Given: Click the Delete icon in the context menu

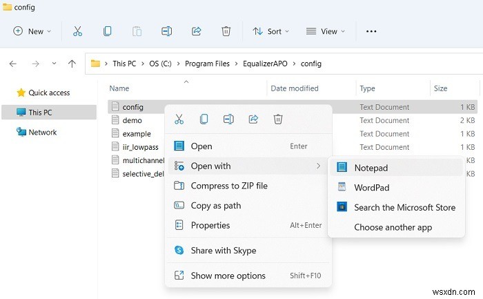Looking at the screenshot, I should coord(278,119).
